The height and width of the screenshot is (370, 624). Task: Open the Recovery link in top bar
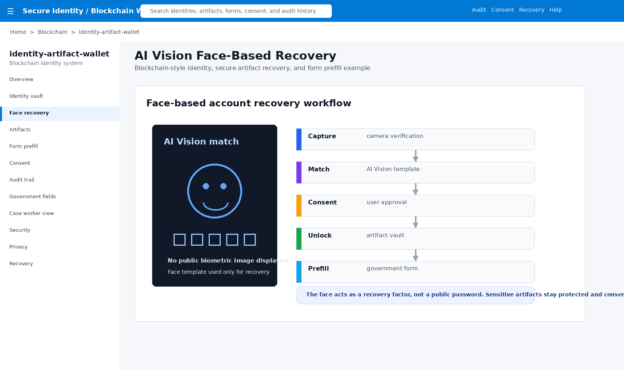pos(532,10)
